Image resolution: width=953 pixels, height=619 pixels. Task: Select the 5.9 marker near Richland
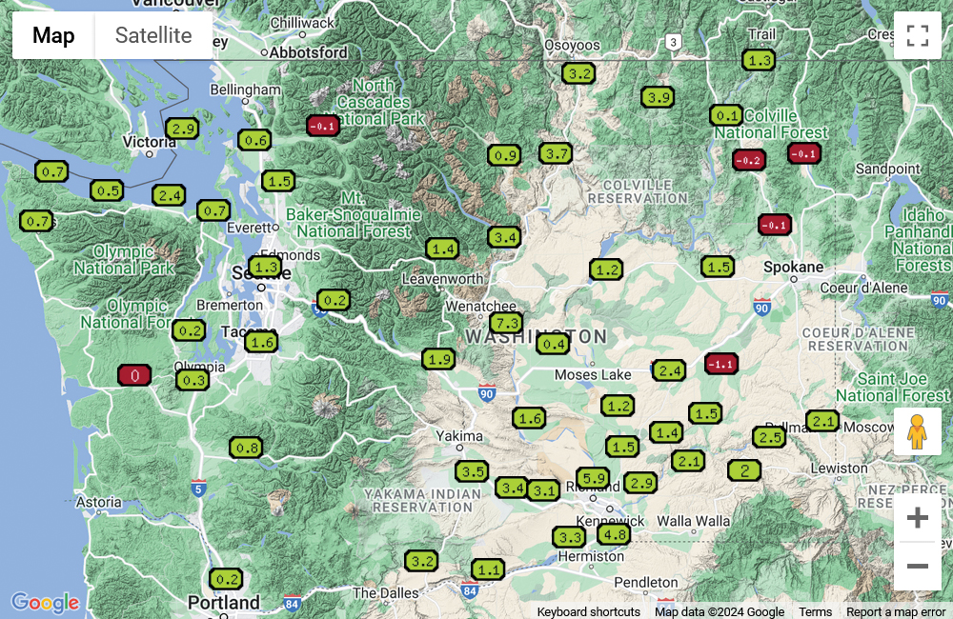coord(593,478)
